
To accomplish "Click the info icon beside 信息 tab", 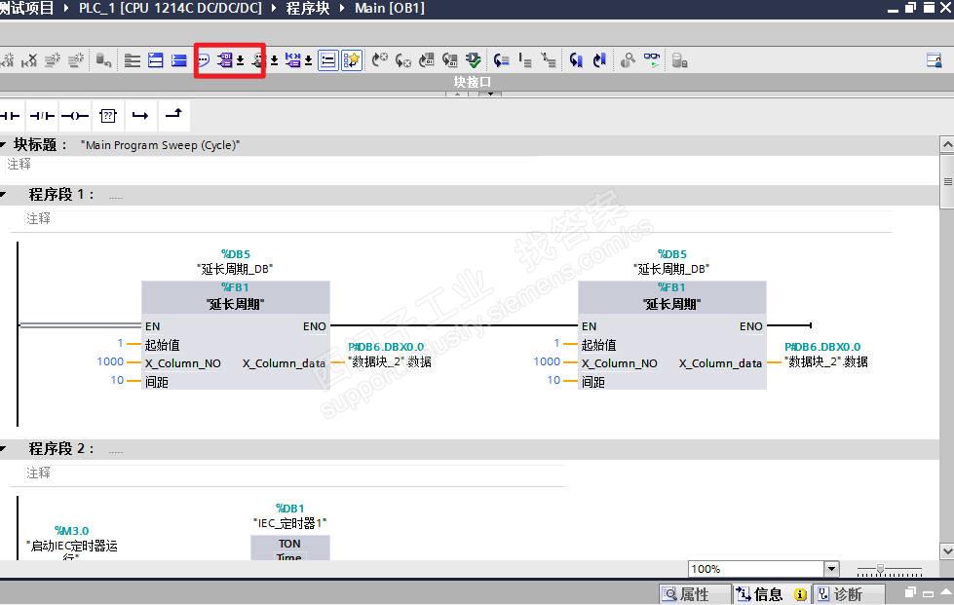I will click(x=800, y=594).
